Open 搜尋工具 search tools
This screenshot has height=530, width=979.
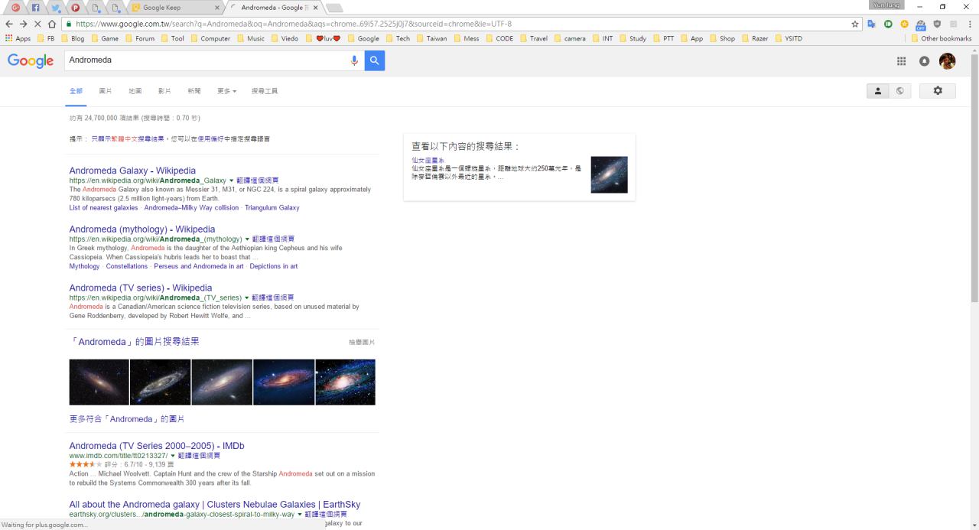click(x=265, y=91)
